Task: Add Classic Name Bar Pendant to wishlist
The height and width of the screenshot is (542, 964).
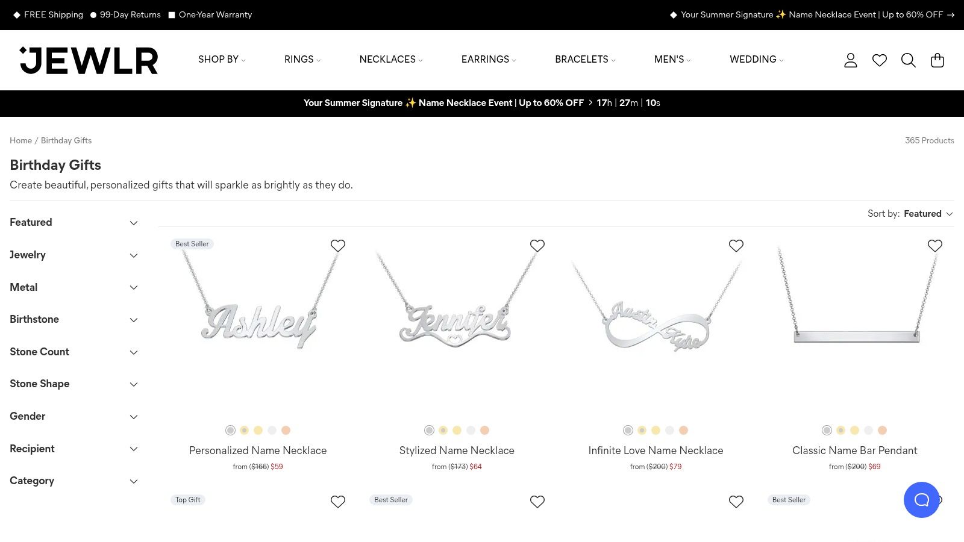Action: (934, 246)
